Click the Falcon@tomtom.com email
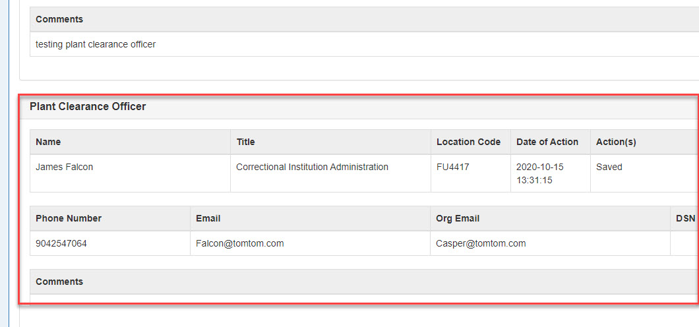 [x=240, y=243]
